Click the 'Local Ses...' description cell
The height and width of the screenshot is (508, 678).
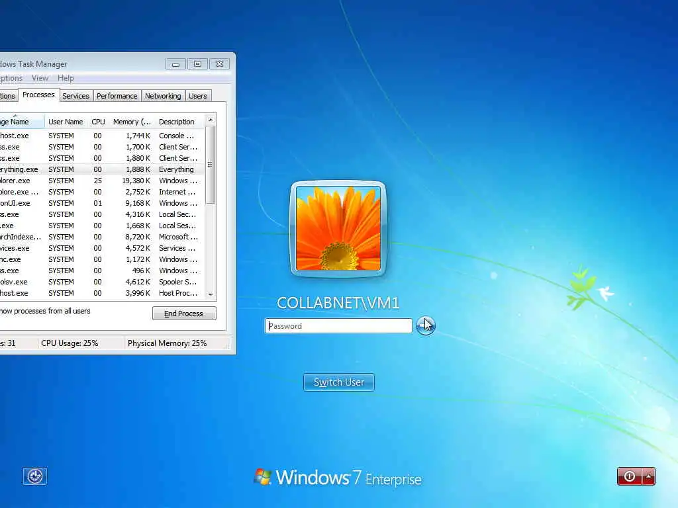pyautogui.click(x=177, y=226)
